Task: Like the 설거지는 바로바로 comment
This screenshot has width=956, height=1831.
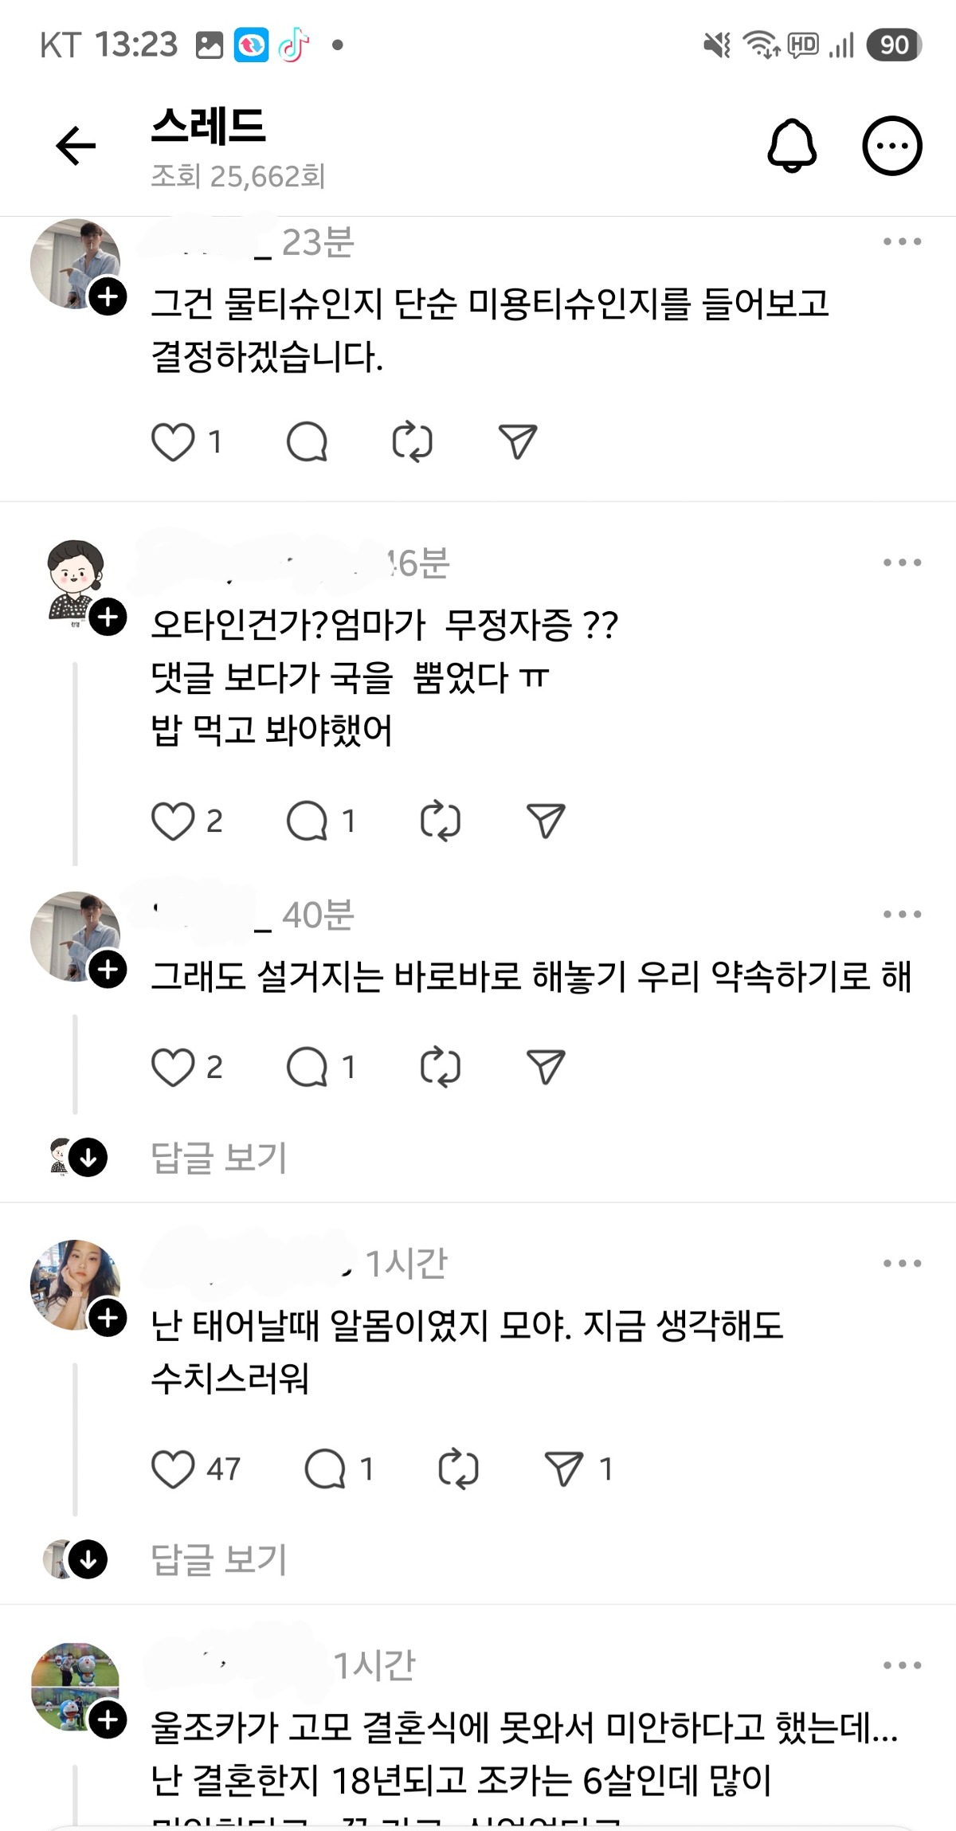Action: pos(173,1068)
